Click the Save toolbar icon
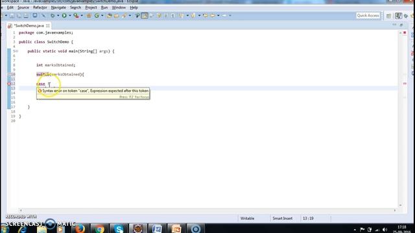 coord(12,16)
